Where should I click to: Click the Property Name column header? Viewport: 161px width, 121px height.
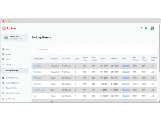[39, 59]
